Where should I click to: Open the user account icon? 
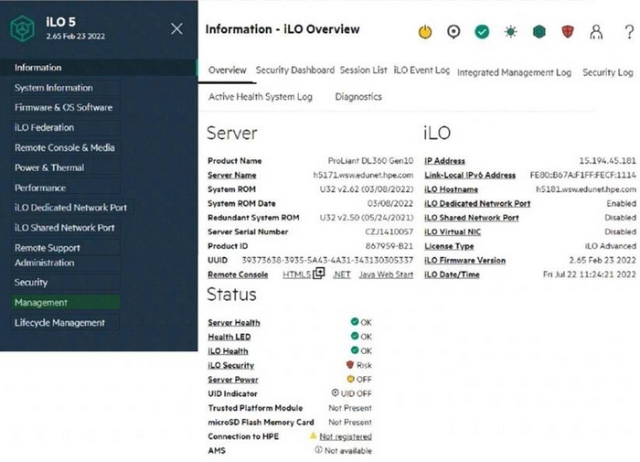pyautogui.click(x=596, y=32)
